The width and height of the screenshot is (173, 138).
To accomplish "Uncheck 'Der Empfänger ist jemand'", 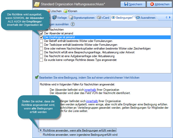I will coord(41,37).
